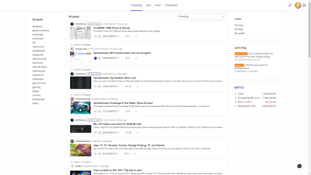Upvote the Wave Runner challenge post
Screen dimensions: 311x175
pos(95,112)
